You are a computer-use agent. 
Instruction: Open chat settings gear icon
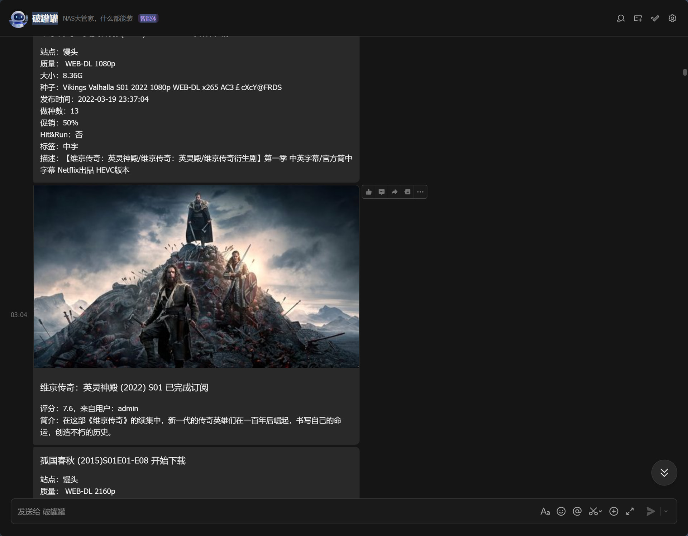[672, 19]
